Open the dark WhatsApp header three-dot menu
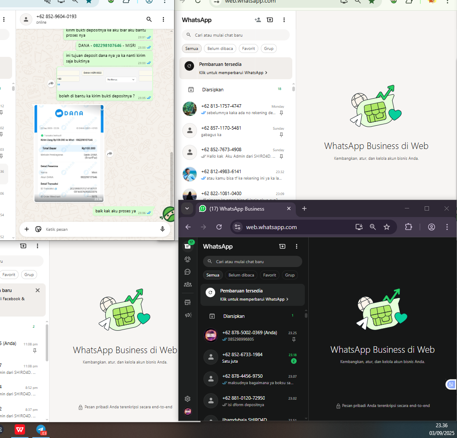The height and width of the screenshot is (438, 457). click(x=297, y=246)
